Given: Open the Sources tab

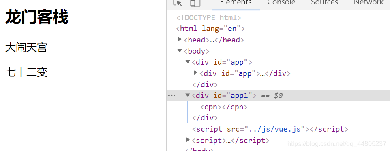Looking at the screenshot, I should (x=324, y=2).
